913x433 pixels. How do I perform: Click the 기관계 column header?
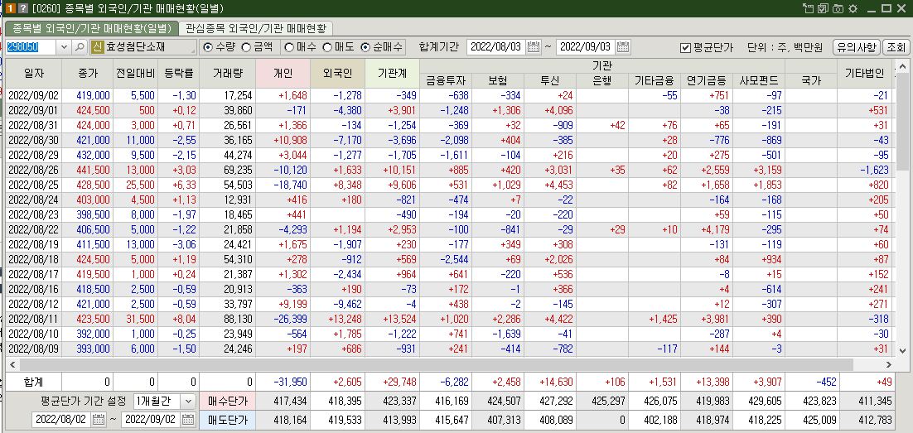tap(392, 74)
